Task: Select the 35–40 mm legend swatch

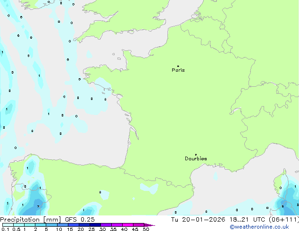Action: [117, 225]
